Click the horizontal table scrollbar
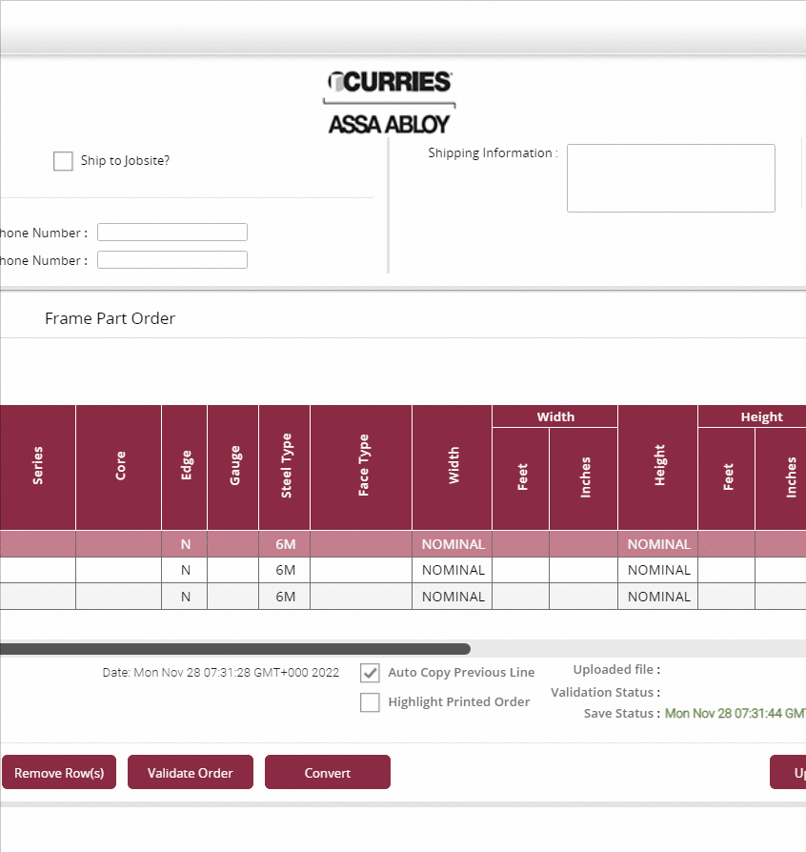This screenshot has width=806, height=852. [x=234, y=649]
